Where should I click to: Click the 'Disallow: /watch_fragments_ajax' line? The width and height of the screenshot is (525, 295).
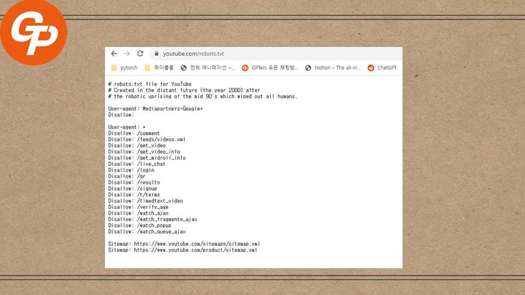153,220
